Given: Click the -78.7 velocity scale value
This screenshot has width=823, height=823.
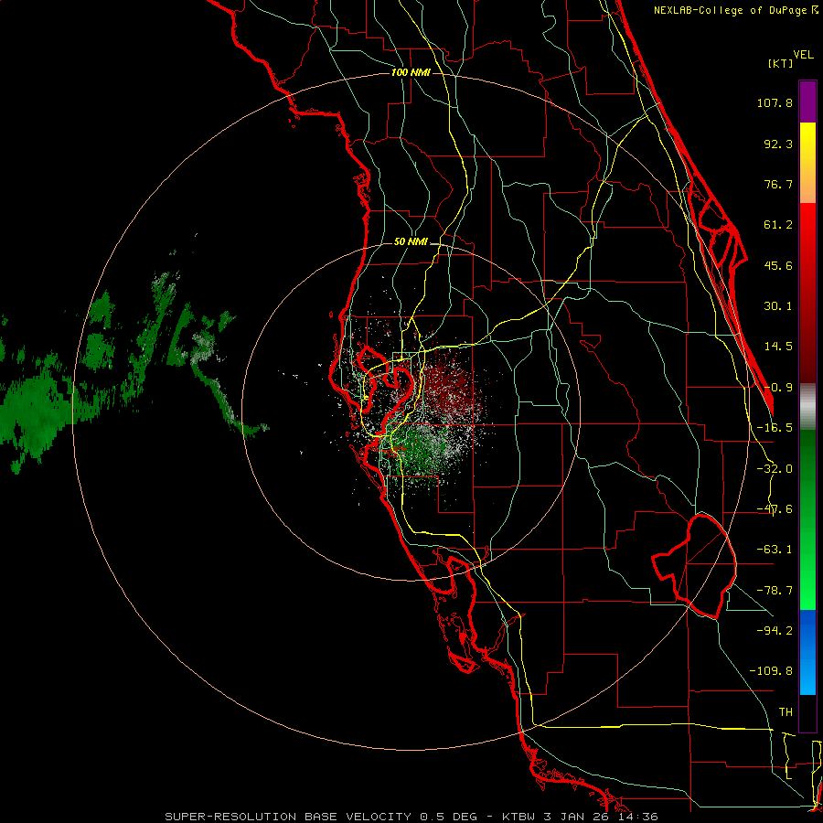Looking at the screenshot, I should (775, 591).
